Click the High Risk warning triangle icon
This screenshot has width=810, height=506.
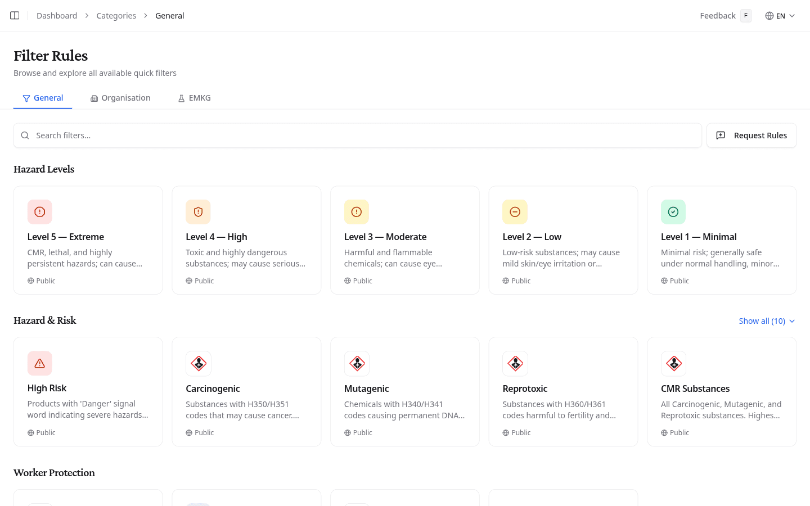40,363
